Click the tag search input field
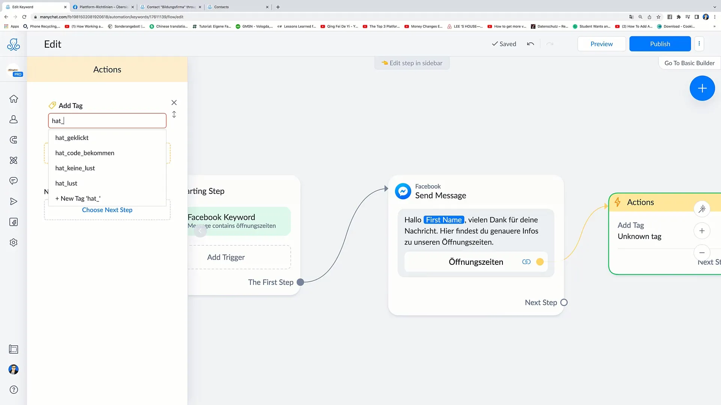Screen dimensions: 721x405 107,121
